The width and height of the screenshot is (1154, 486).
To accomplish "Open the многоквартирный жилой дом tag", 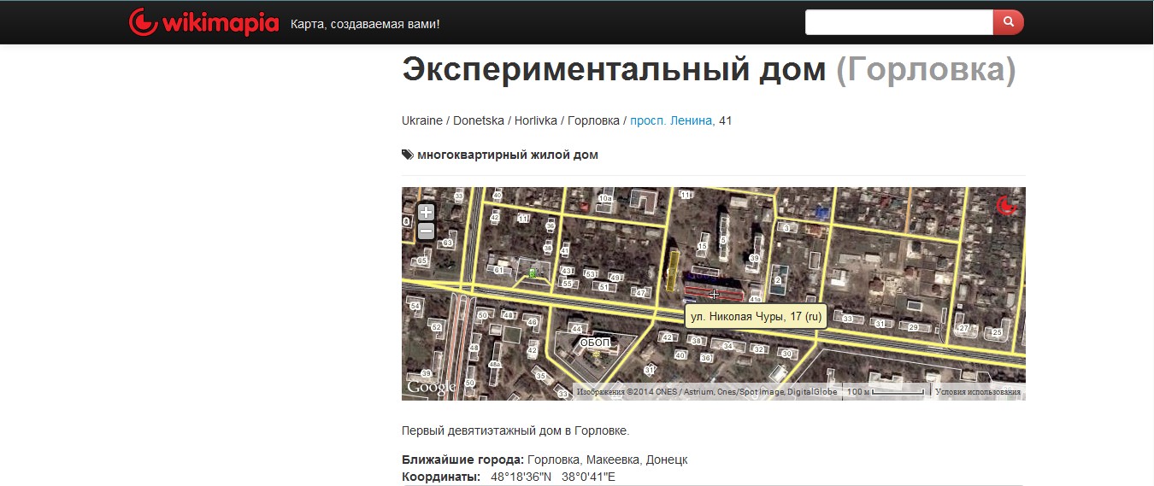I will pyautogui.click(x=508, y=155).
